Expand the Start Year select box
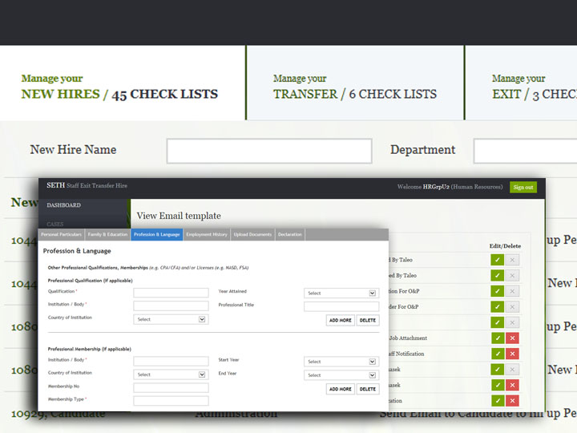This screenshot has height=433, width=577. pos(341,362)
